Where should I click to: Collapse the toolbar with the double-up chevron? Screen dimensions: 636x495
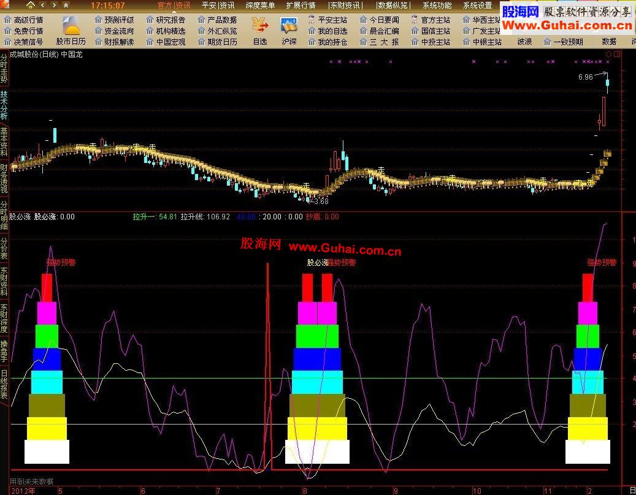pos(66,6)
